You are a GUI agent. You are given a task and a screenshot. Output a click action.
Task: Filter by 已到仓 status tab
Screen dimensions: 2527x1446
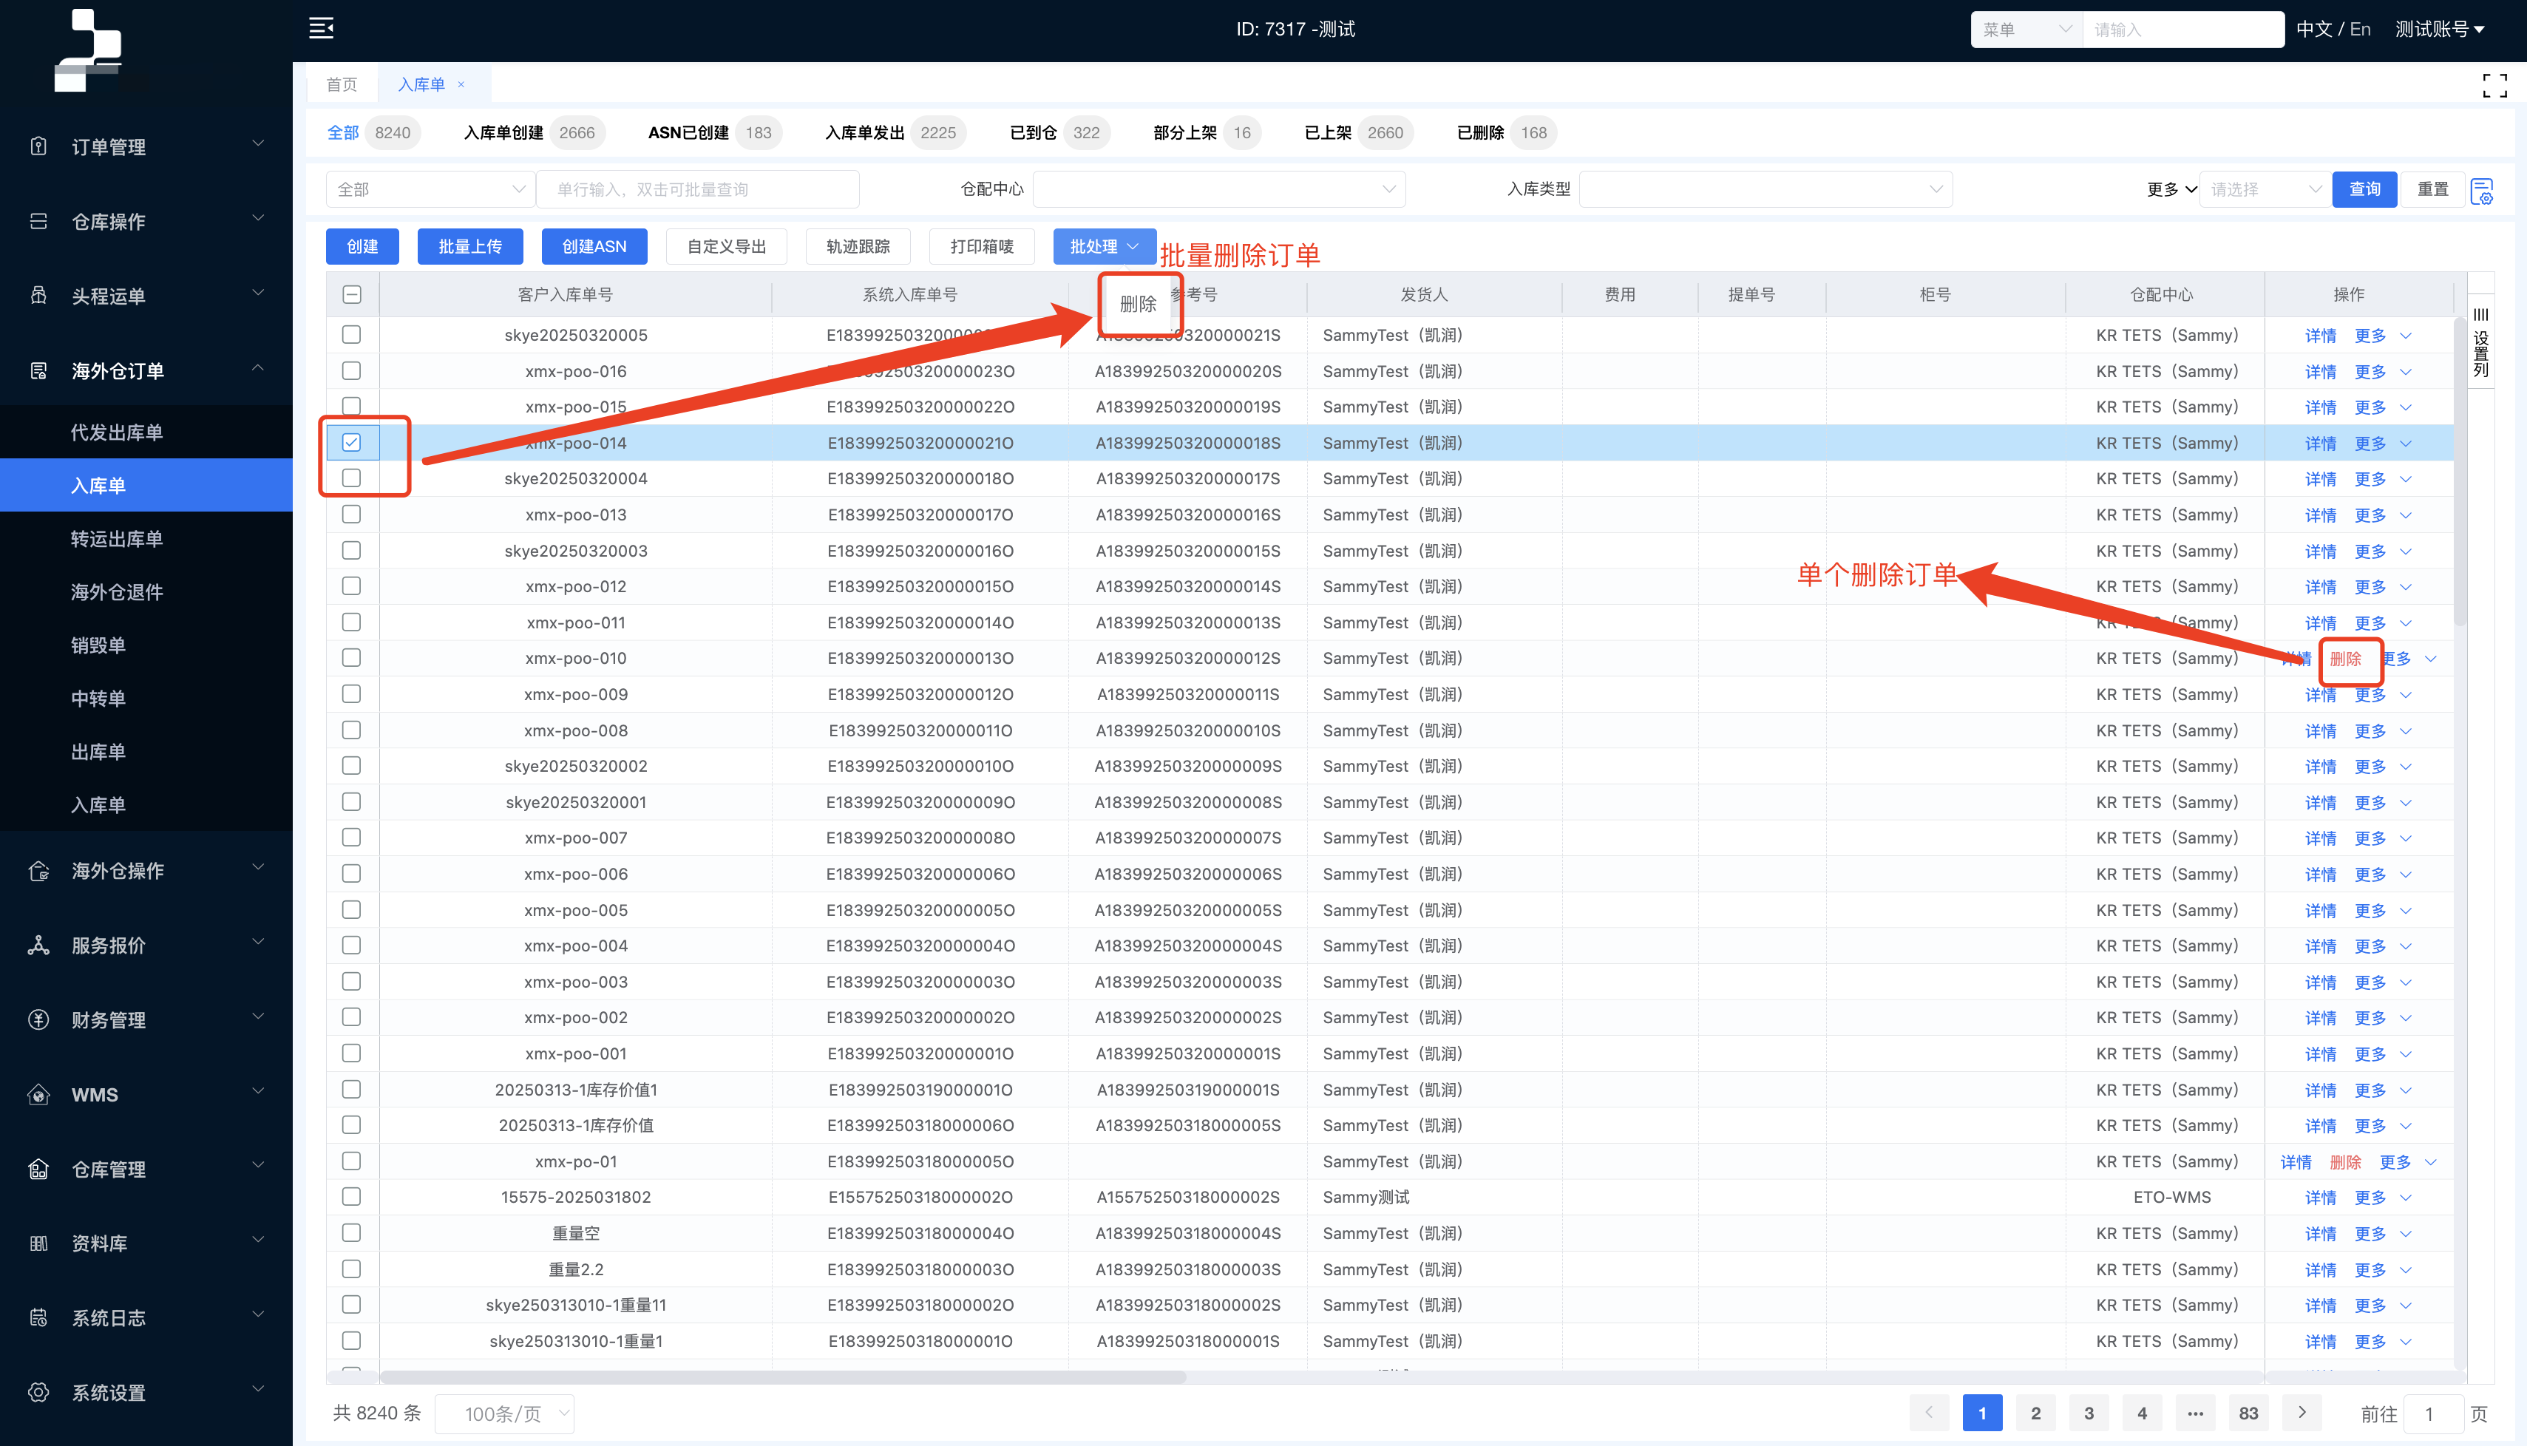(1059, 132)
